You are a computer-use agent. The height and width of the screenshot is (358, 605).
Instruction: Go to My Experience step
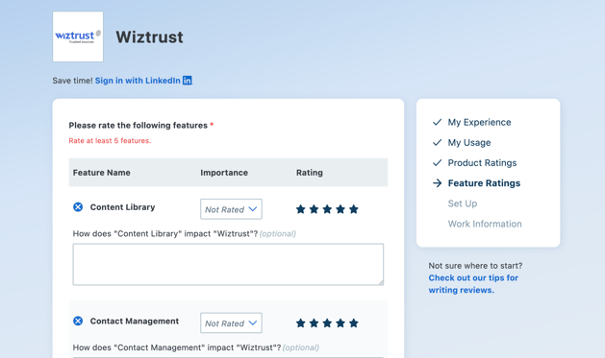click(479, 122)
